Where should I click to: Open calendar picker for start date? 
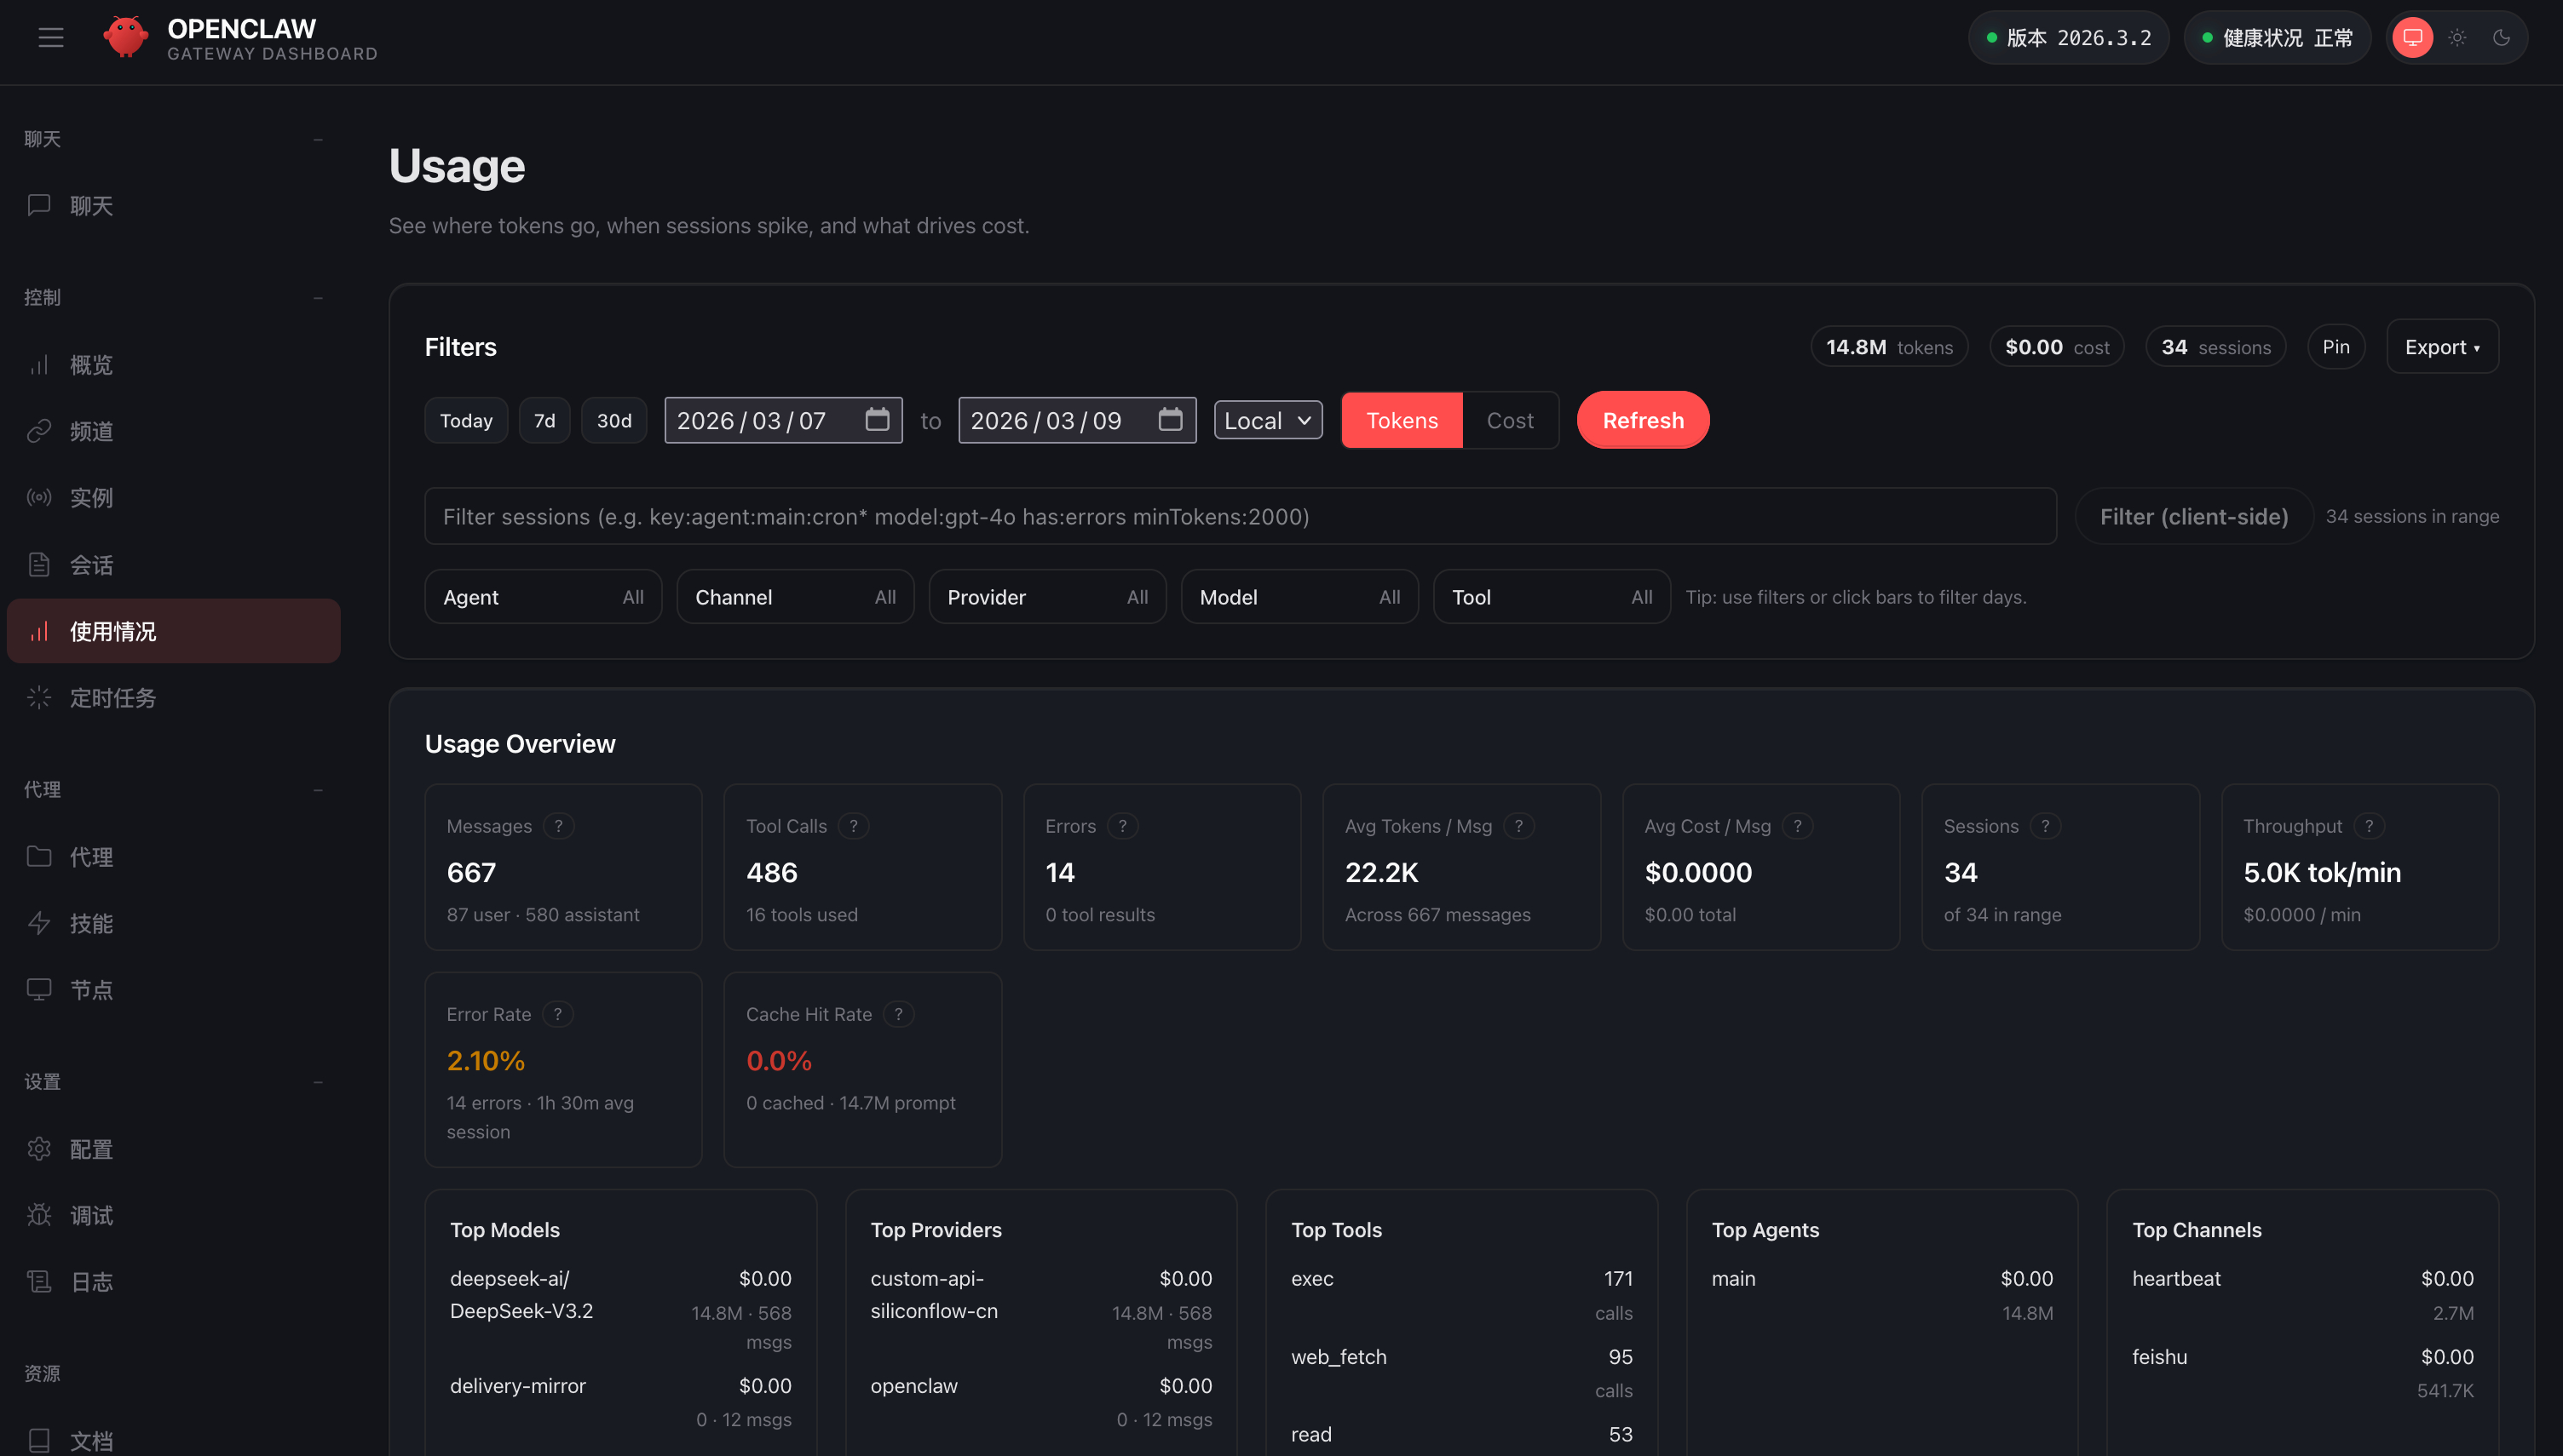click(x=878, y=420)
